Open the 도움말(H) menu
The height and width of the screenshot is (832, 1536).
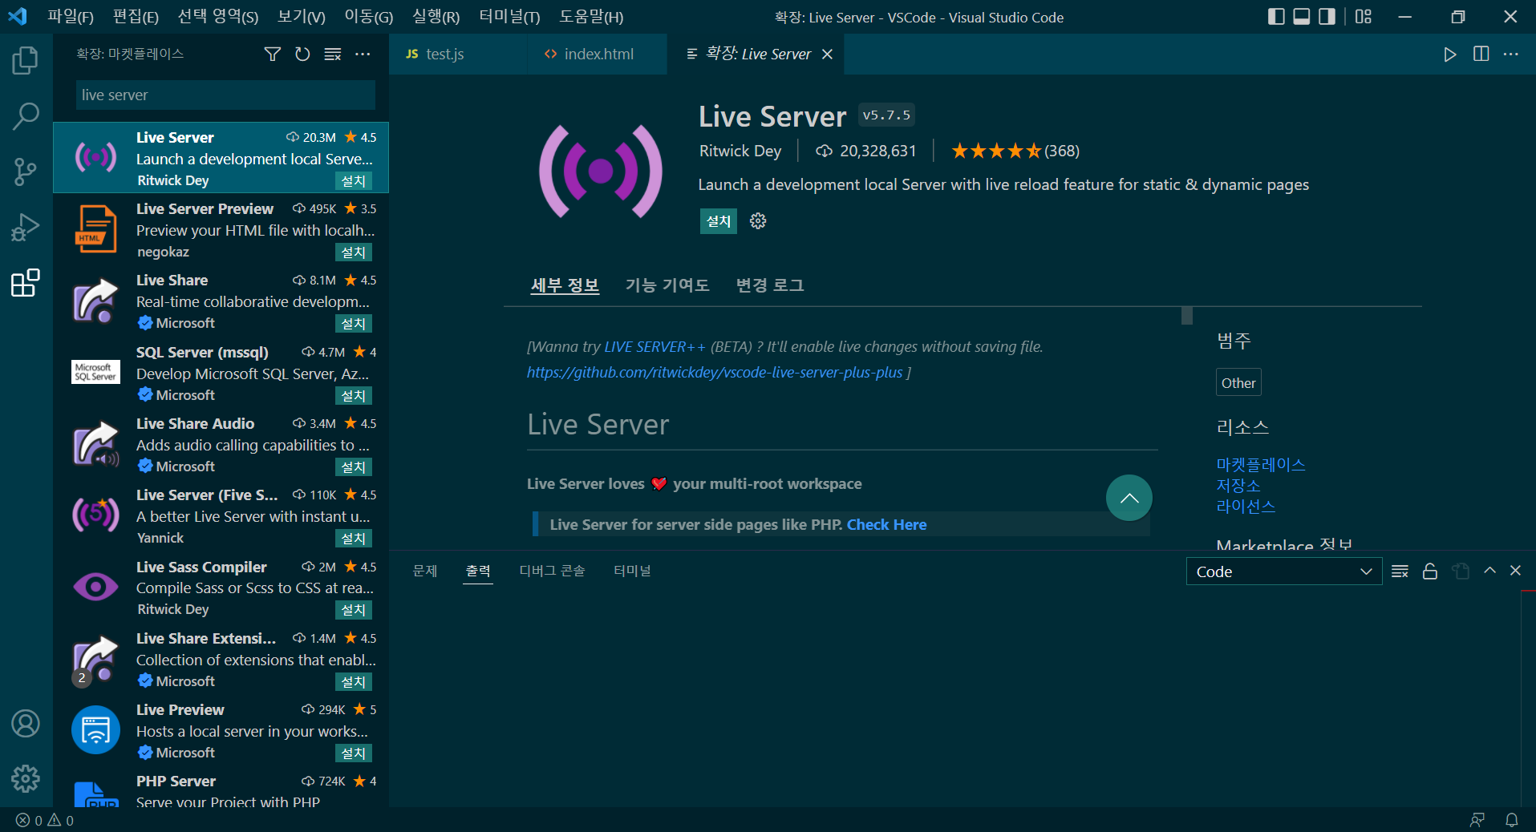(x=591, y=17)
